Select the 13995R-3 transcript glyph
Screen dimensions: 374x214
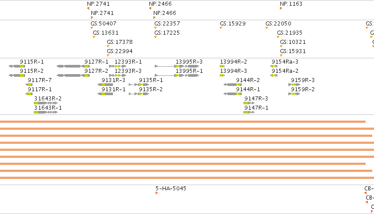pos(177,66)
